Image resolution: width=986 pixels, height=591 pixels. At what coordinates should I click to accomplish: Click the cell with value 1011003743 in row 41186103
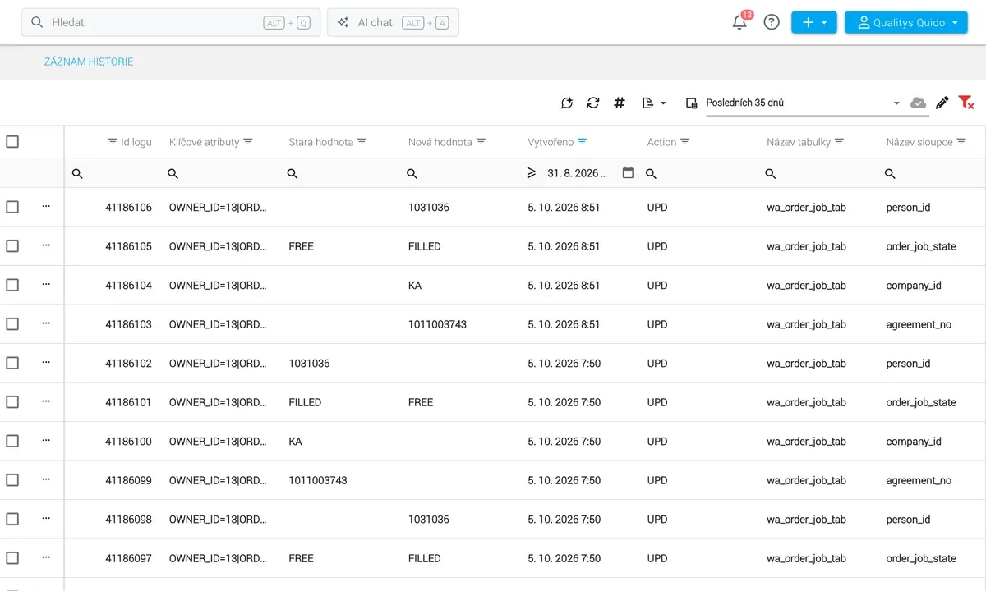(437, 324)
